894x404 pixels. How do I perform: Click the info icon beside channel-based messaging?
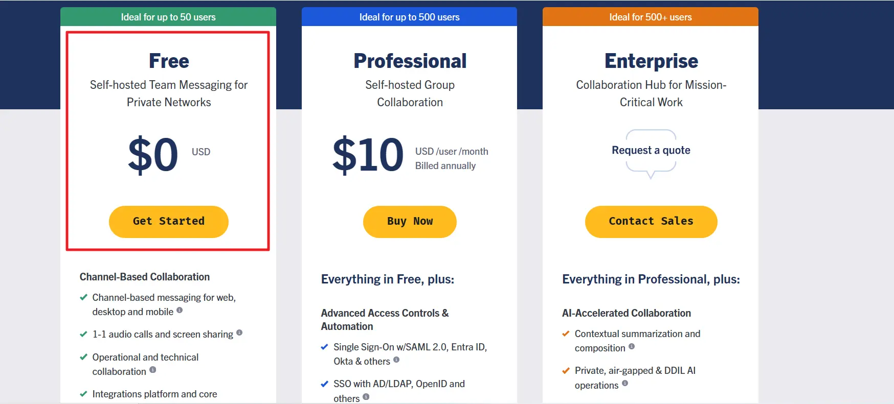tap(180, 311)
